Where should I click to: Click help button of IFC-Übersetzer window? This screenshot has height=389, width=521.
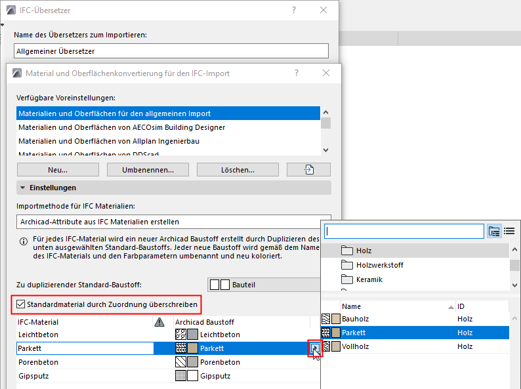(x=294, y=10)
